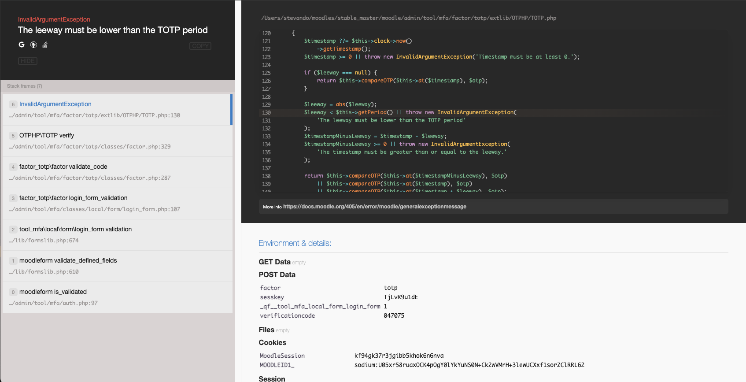Select frame factor_totp\factor validate_code

(x=118, y=172)
